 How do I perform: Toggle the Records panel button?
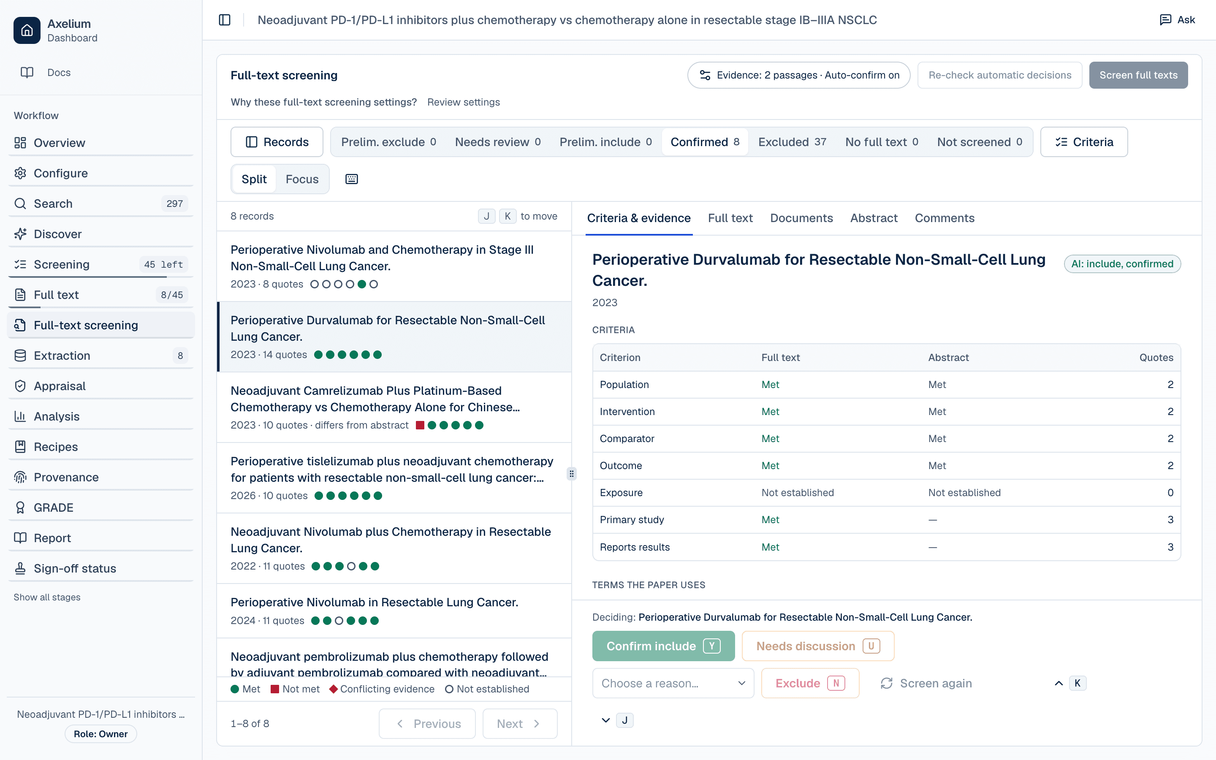pyautogui.click(x=277, y=142)
